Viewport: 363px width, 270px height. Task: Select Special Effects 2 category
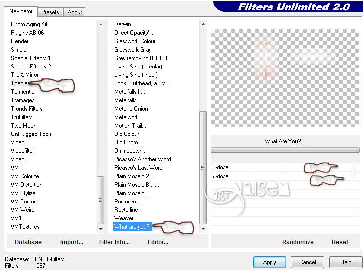[31, 67]
